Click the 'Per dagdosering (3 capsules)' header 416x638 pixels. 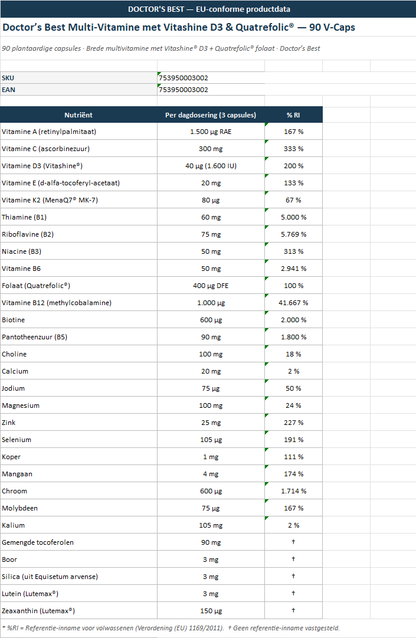(x=211, y=114)
